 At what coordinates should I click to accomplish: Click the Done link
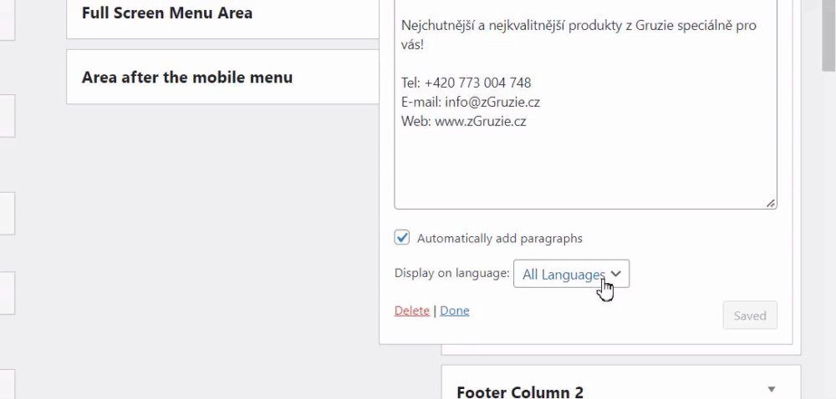coord(454,311)
